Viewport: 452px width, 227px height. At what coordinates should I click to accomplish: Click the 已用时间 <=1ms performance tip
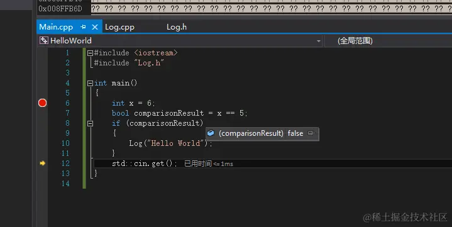(x=209, y=163)
